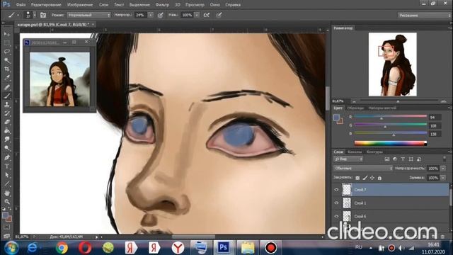453x255 pixels.
Task: Select the Hand tool
Action: point(7,193)
